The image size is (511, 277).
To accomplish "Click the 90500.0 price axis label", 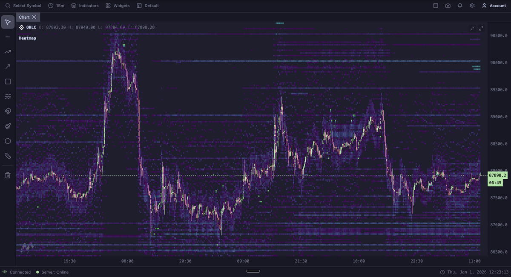I will [498, 36].
